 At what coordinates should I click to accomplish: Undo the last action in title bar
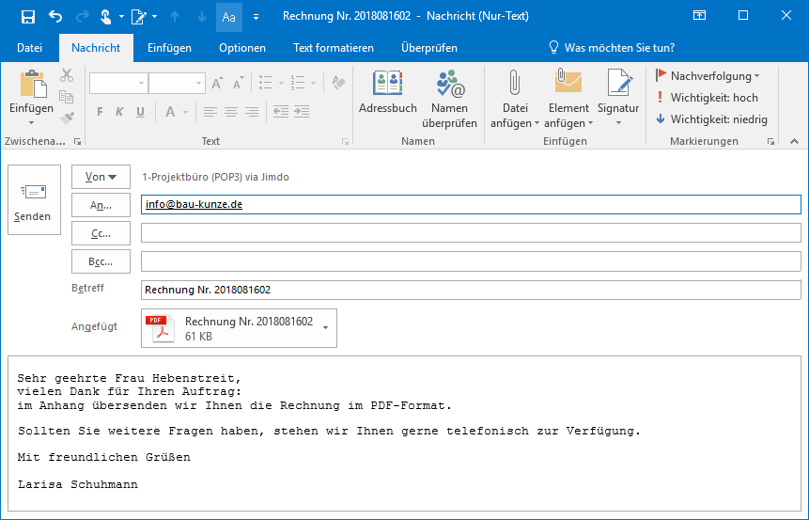[55, 17]
